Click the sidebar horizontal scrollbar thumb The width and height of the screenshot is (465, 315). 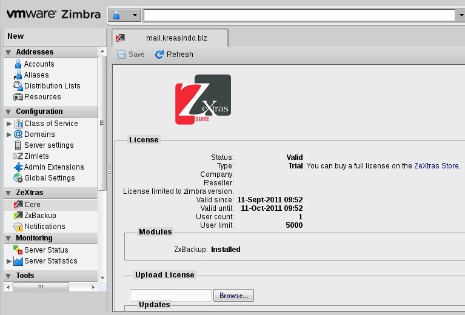click(x=41, y=287)
